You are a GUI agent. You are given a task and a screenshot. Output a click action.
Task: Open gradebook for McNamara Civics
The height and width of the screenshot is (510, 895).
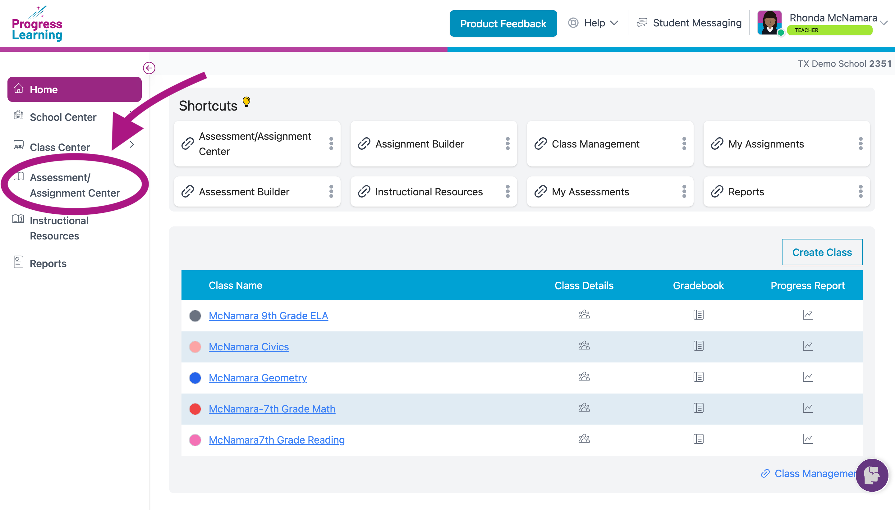[x=698, y=346]
